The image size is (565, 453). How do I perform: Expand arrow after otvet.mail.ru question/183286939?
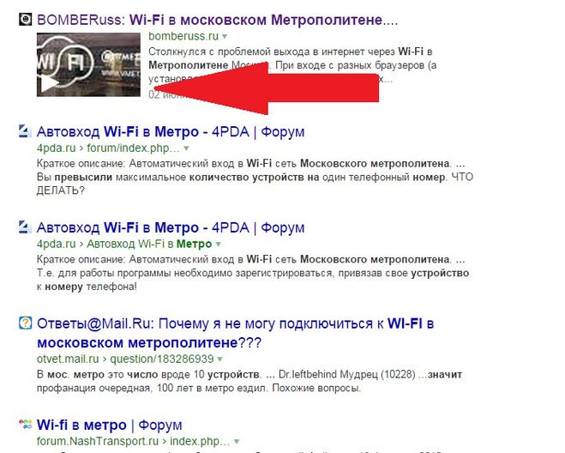220,359
